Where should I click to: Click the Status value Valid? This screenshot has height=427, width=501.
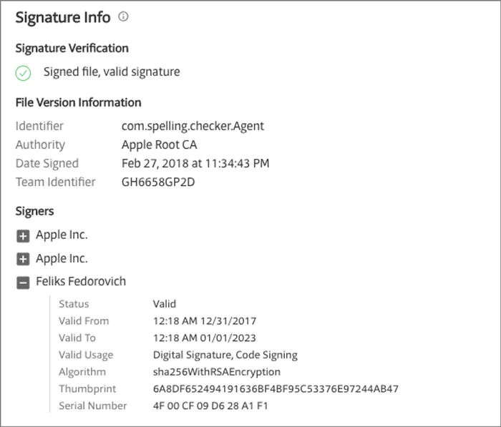pos(165,304)
